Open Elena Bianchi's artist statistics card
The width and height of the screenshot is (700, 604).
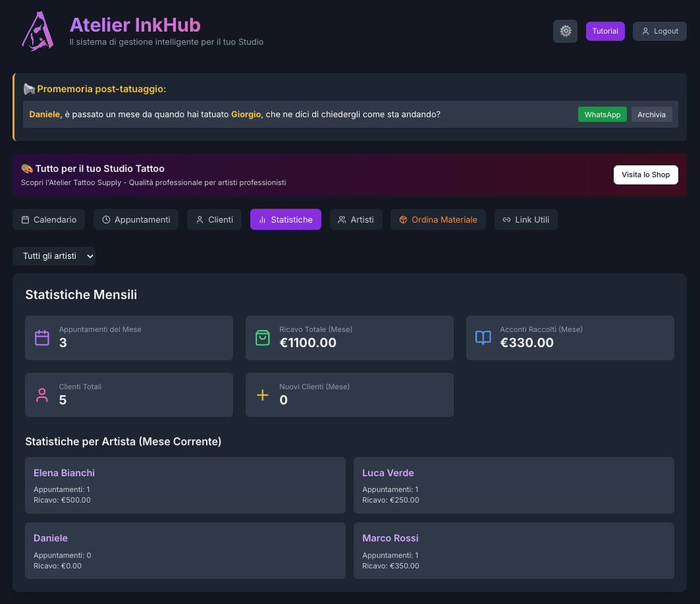185,485
